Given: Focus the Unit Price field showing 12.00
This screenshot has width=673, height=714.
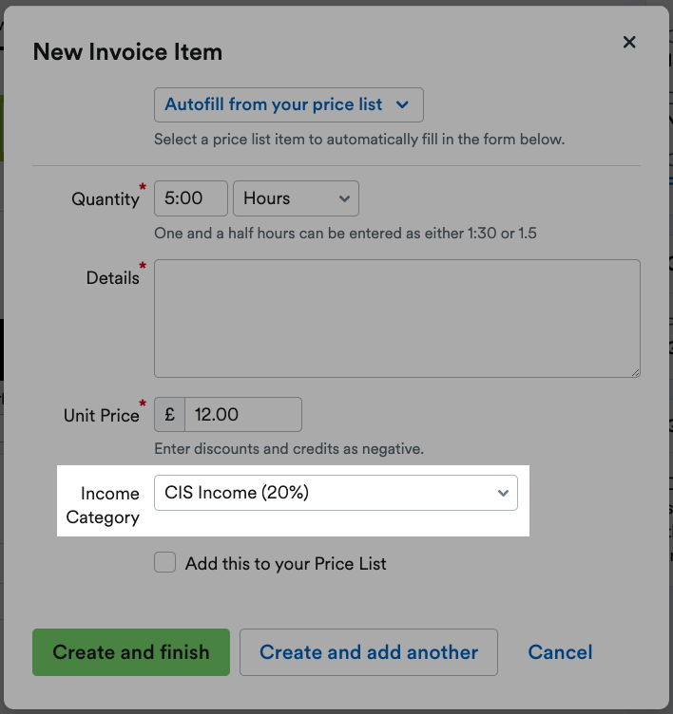Looking at the screenshot, I should click(x=243, y=414).
